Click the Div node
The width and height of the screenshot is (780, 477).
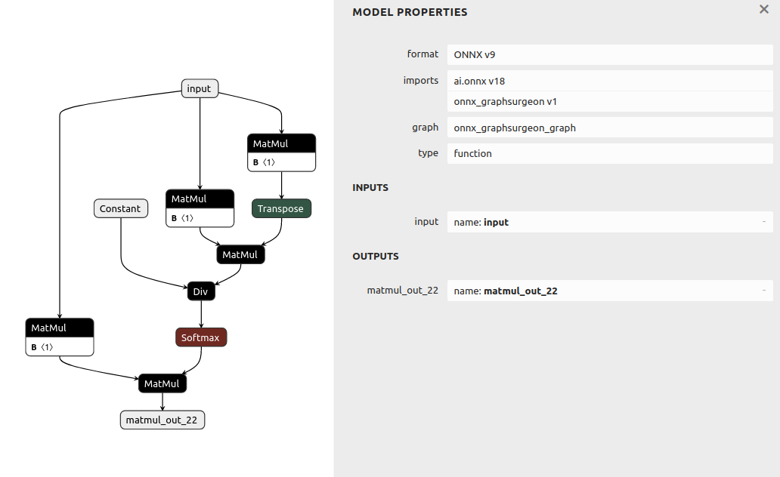pos(201,291)
